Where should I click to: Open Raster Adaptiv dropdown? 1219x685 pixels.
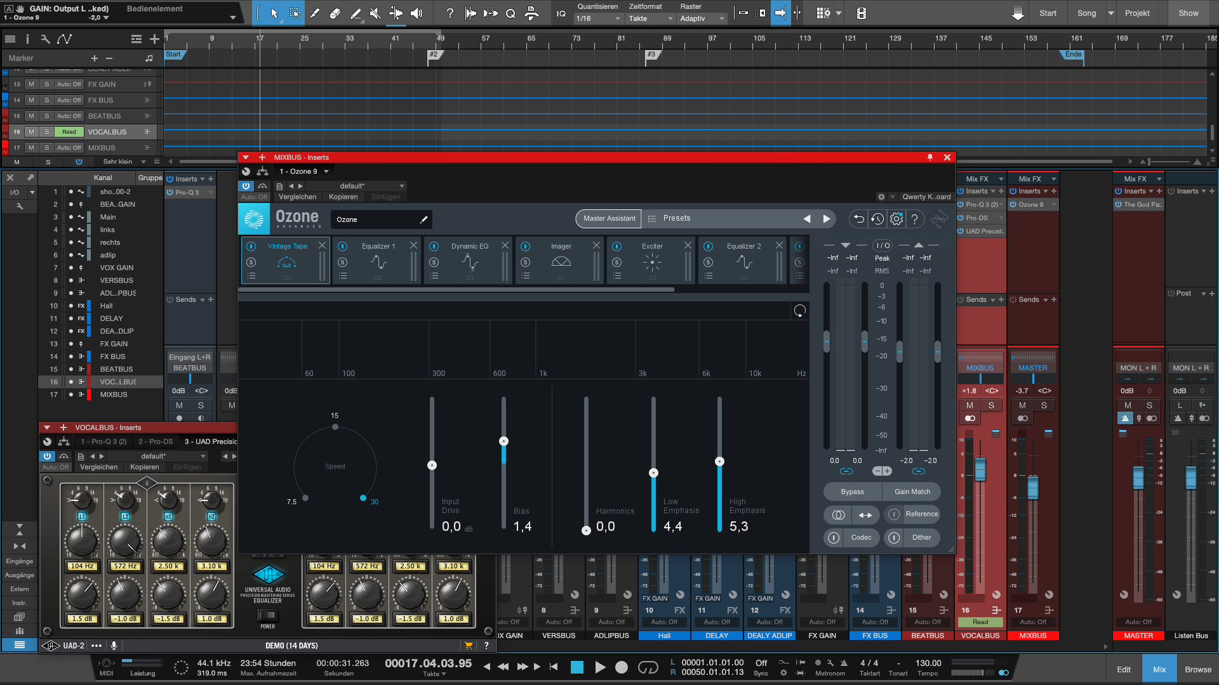pyautogui.click(x=702, y=19)
